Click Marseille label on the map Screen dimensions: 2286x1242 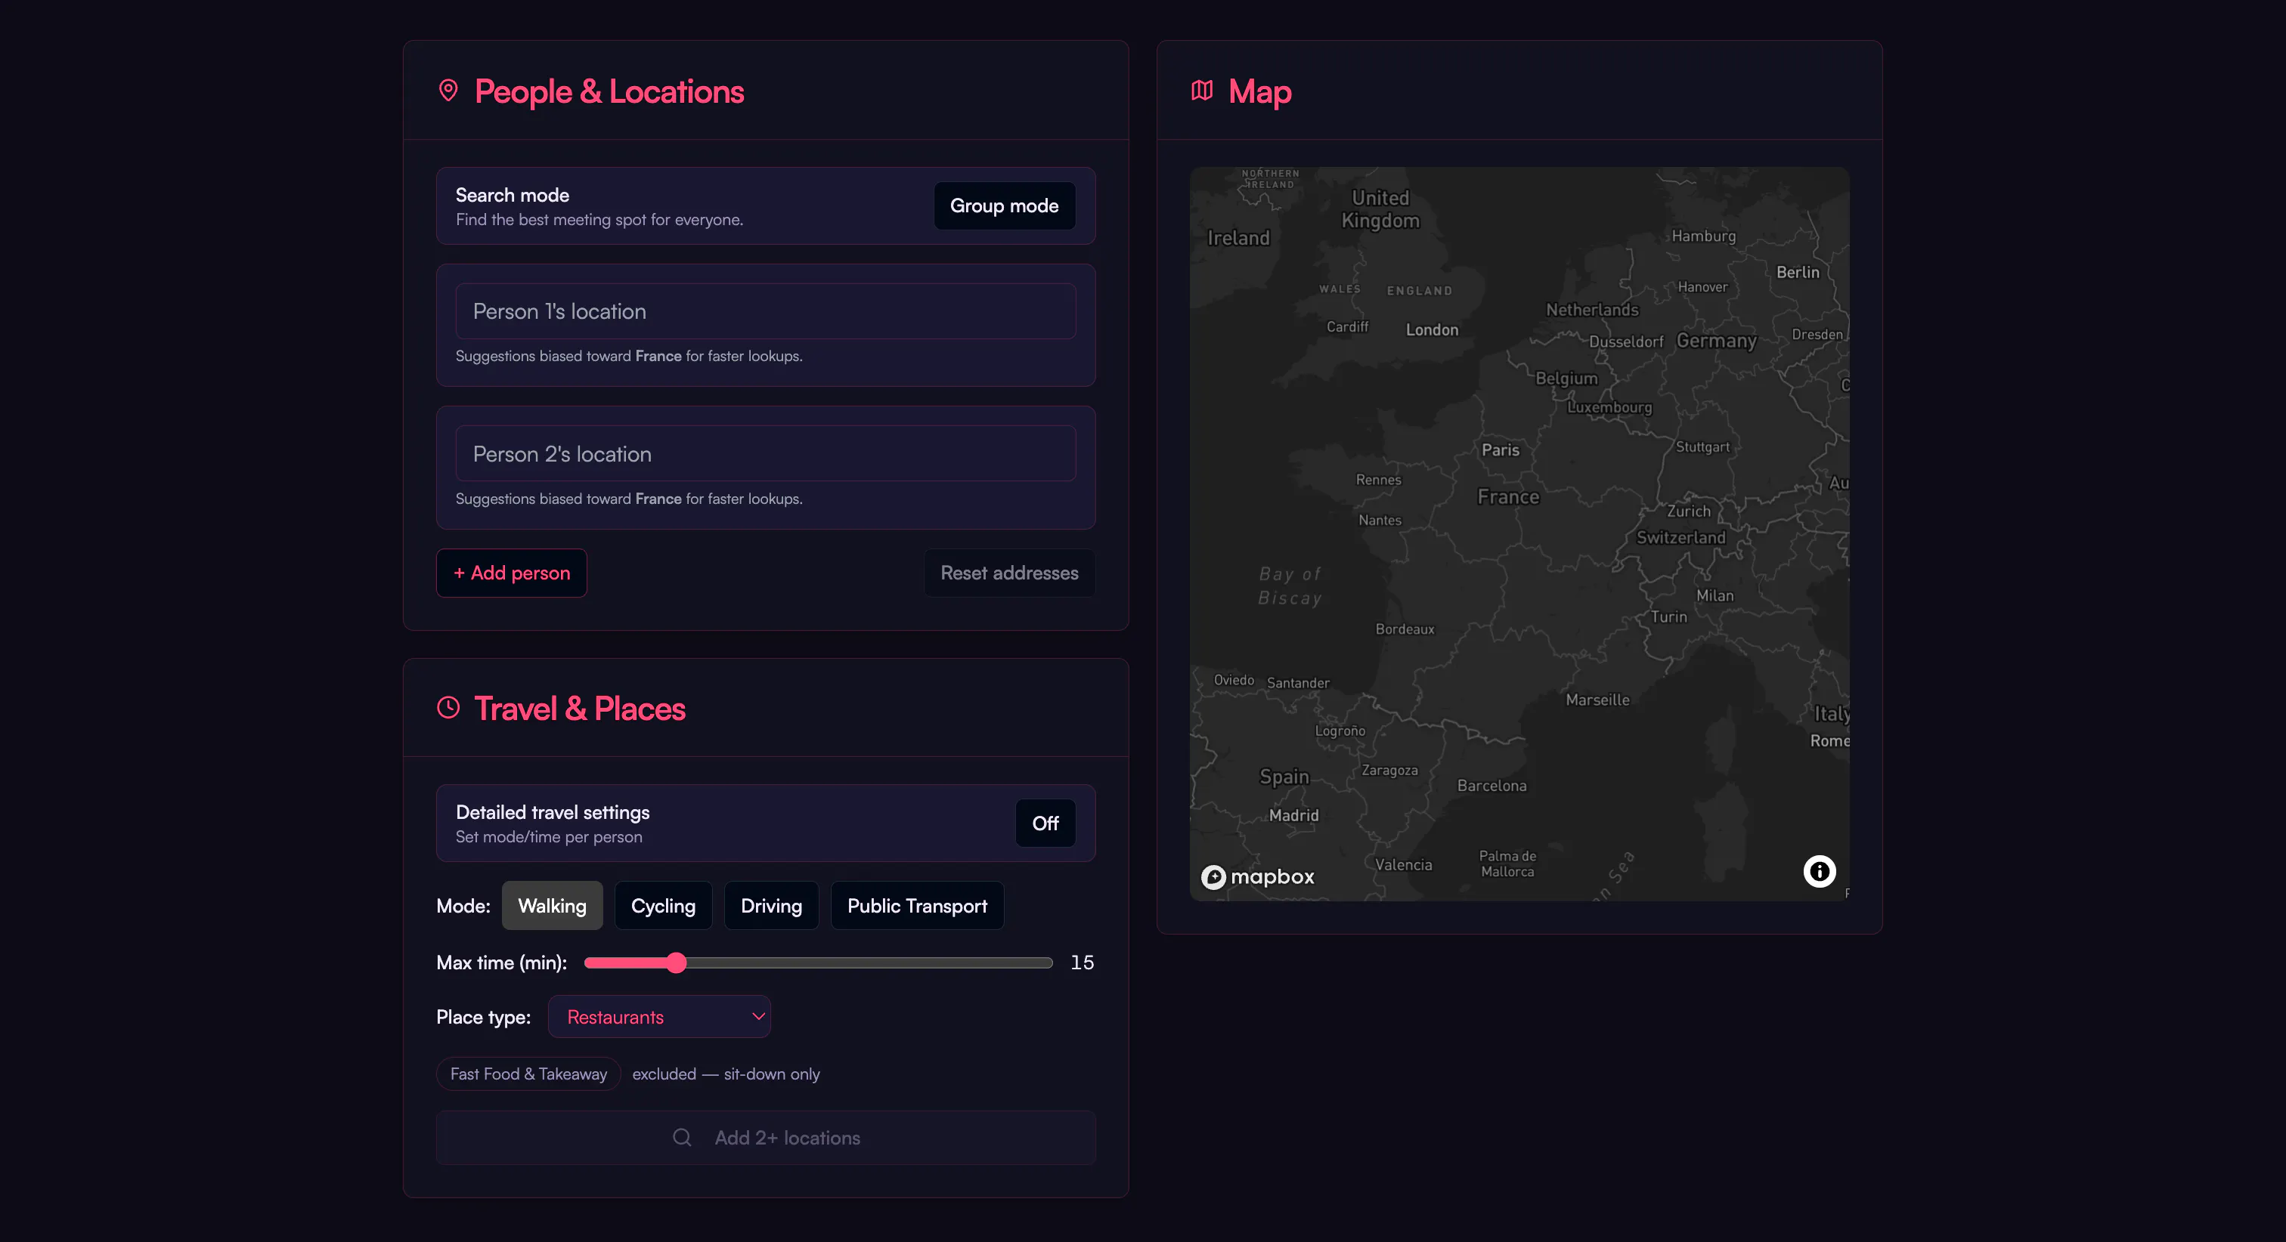[x=1597, y=700]
